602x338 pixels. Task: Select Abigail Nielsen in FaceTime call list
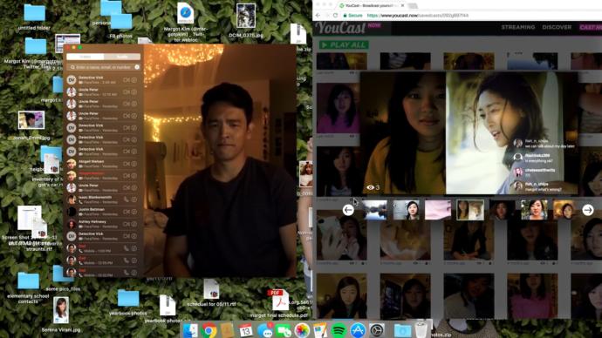pyautogui.click(x=104, y=164)
